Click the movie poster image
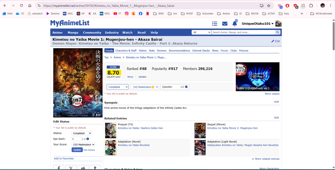Image resolution: width=335 pixels, height=170 pixels. click(77, 83)
